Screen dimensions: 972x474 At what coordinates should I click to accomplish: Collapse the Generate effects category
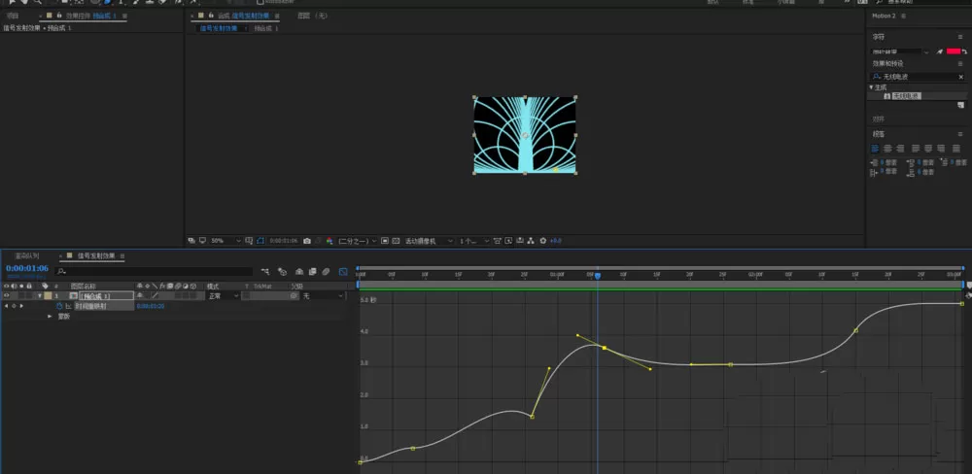point(871,87)
